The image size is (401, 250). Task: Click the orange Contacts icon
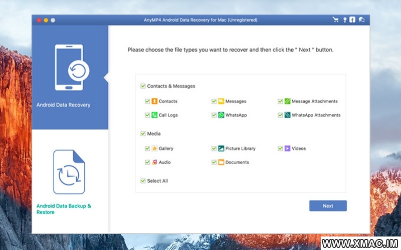click(154, 101)
